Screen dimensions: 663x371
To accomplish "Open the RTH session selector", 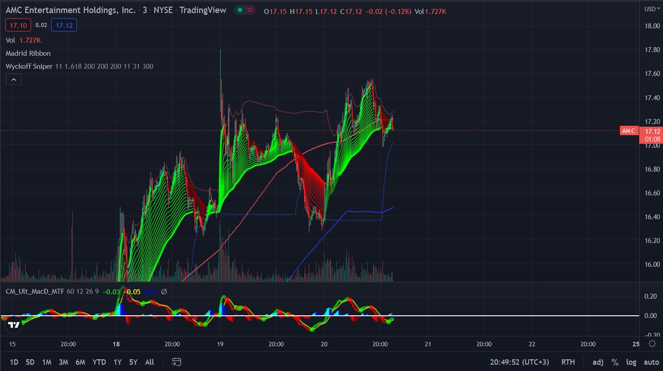I will pyautogui.click(x=567, y=362).
